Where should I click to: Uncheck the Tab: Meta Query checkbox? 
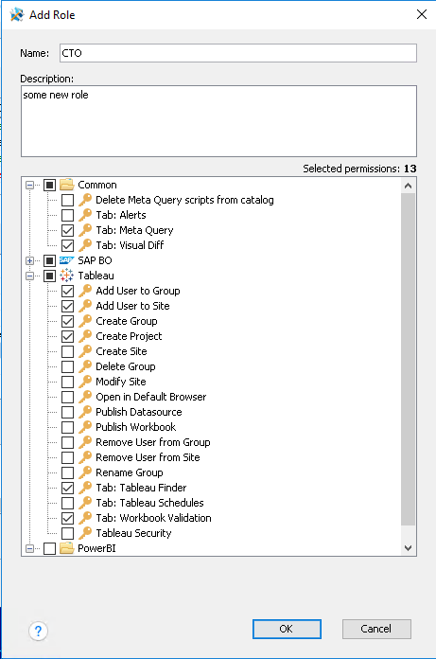coord(67,230)
